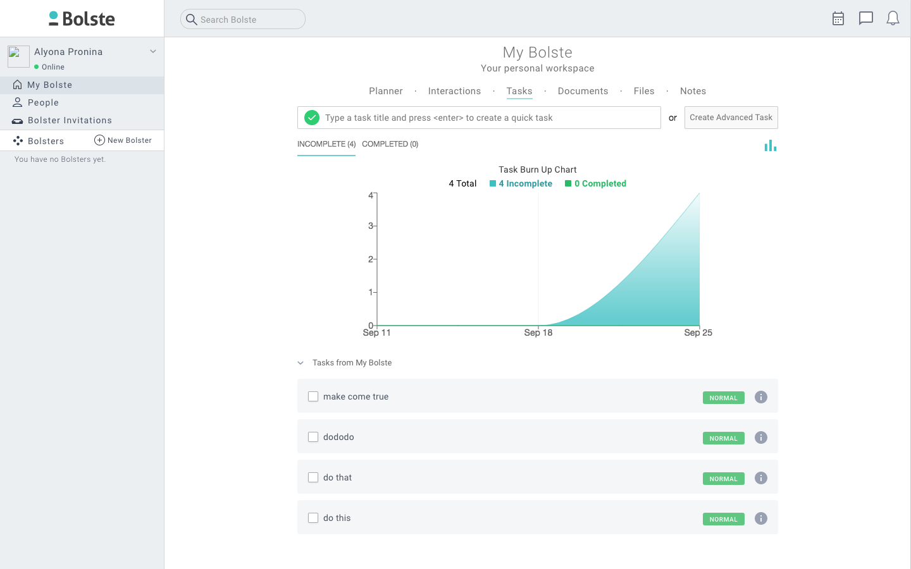
Task: Open the calendar icon in top bar
Action: click(x=838, y=18)
